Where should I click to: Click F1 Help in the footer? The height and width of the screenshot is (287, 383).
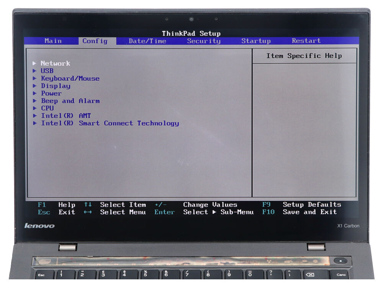(56, 205)
